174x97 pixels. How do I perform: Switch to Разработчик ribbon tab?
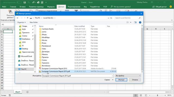click(95, 7)
